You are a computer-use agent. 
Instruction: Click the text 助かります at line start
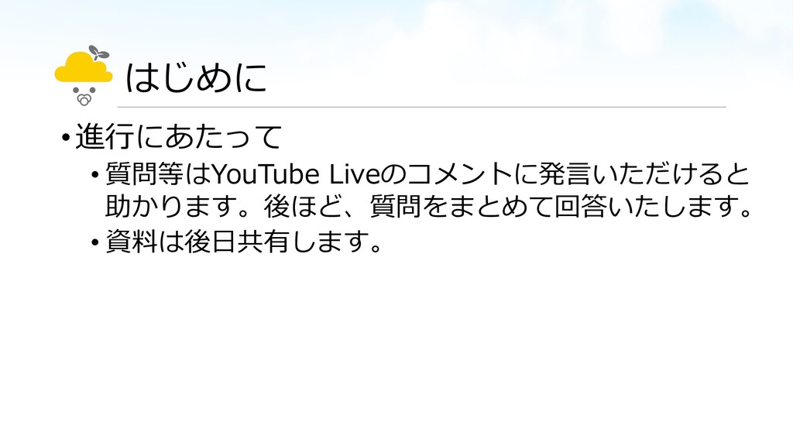170,206
